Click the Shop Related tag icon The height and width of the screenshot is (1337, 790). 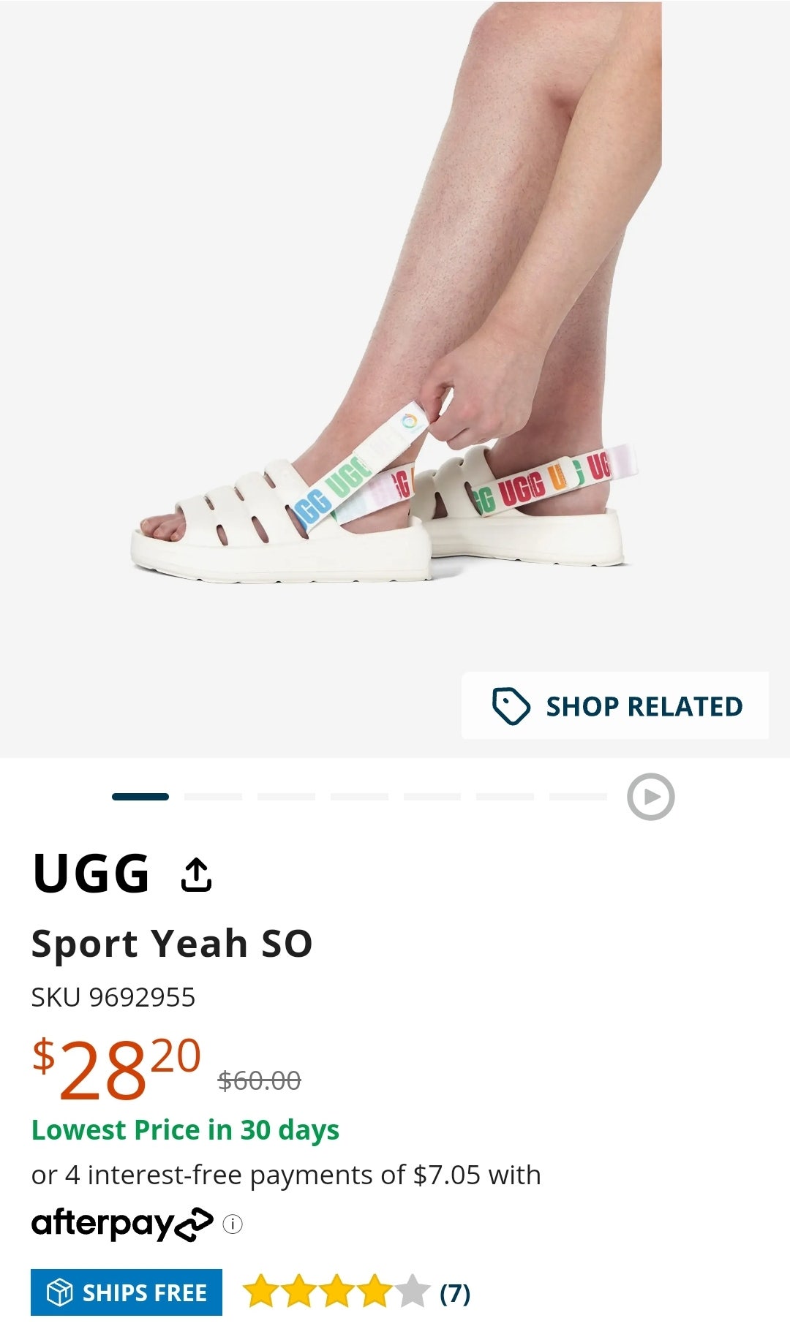[511, 706]
